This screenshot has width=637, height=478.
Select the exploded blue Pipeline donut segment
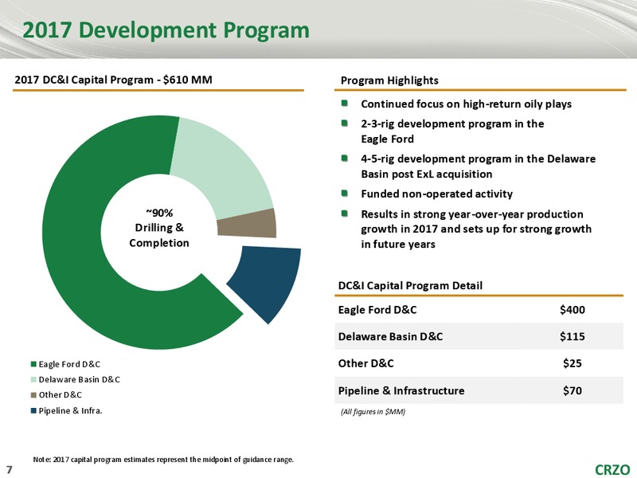tap(270, 280)
